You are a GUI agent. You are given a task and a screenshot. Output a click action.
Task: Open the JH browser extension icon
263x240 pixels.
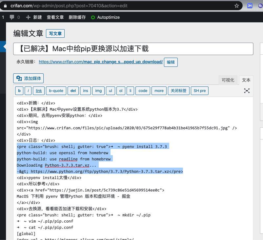(x=250, y=6)
